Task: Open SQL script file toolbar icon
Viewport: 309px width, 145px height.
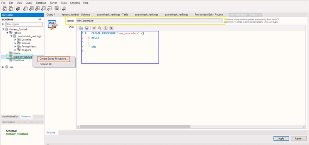Action: pos(11,8)
